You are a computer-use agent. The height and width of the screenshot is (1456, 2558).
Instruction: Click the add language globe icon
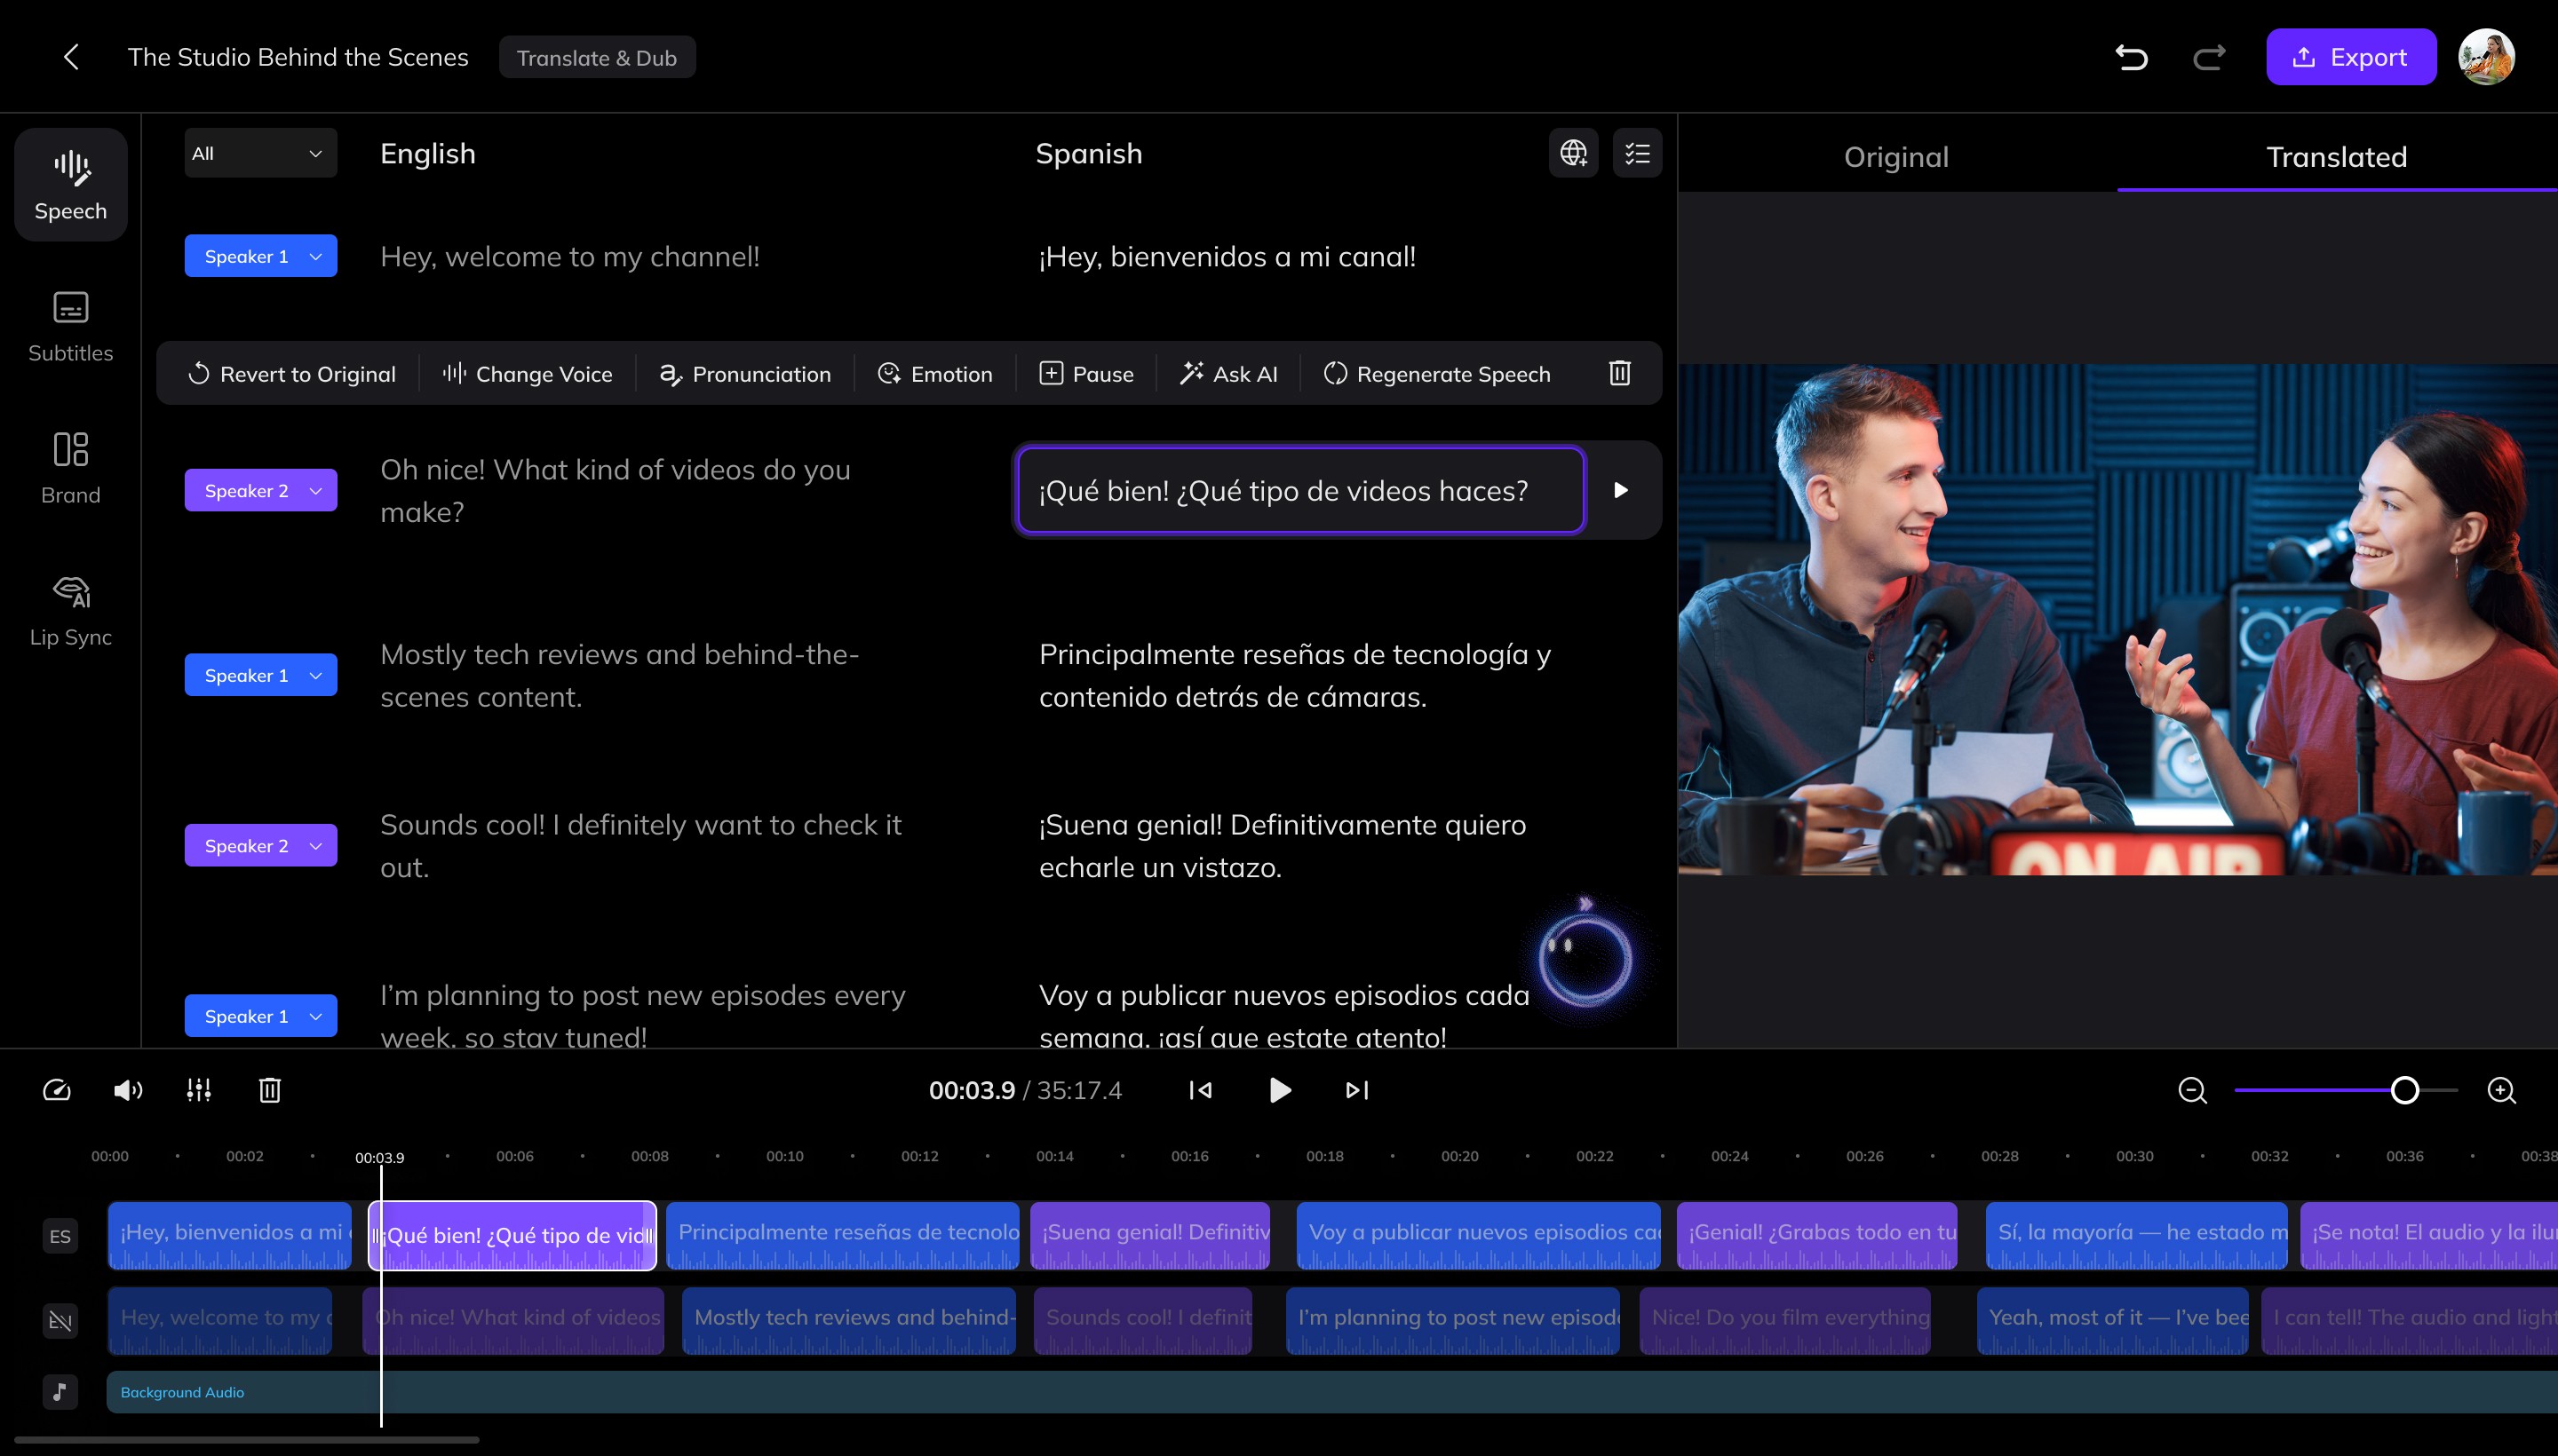coord(1573,153)
